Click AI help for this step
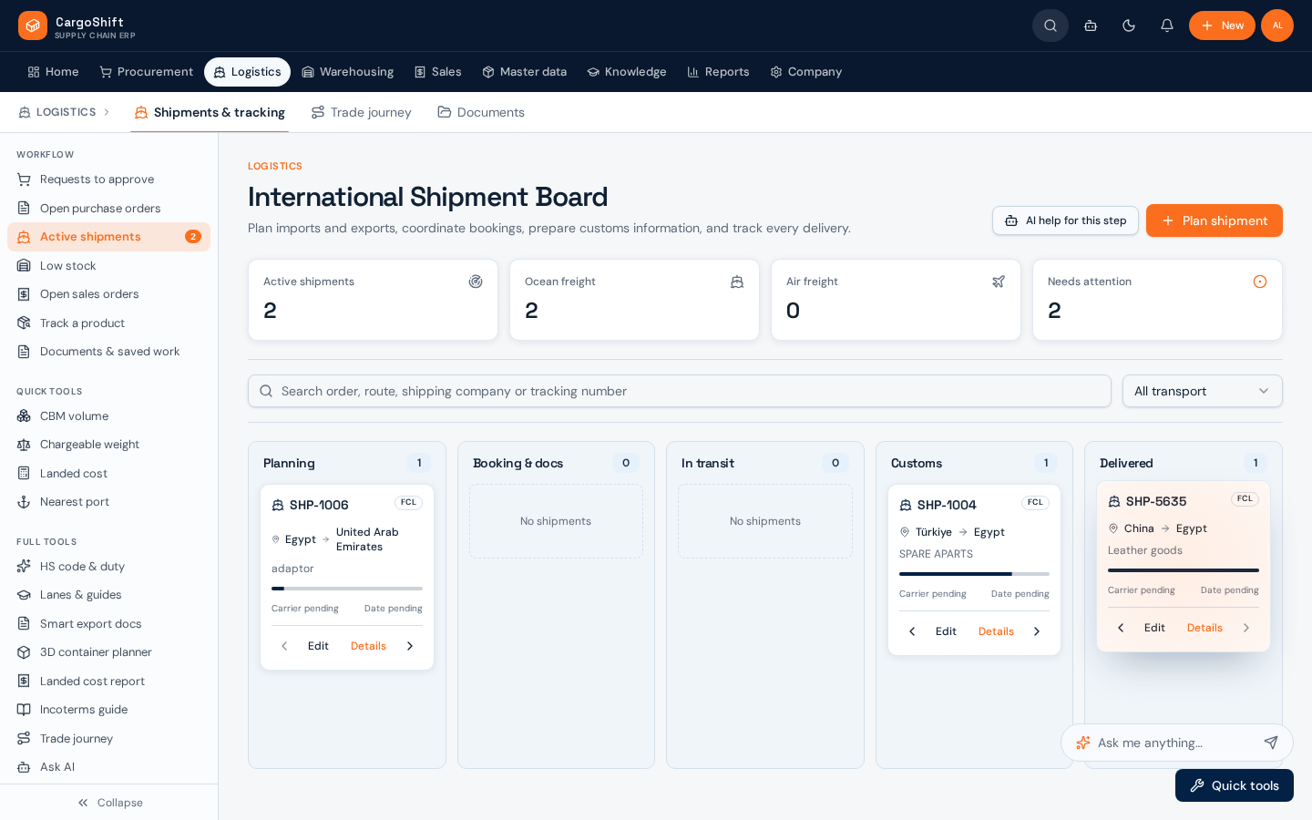1312x820 pixels. (x=1065, y=220)
